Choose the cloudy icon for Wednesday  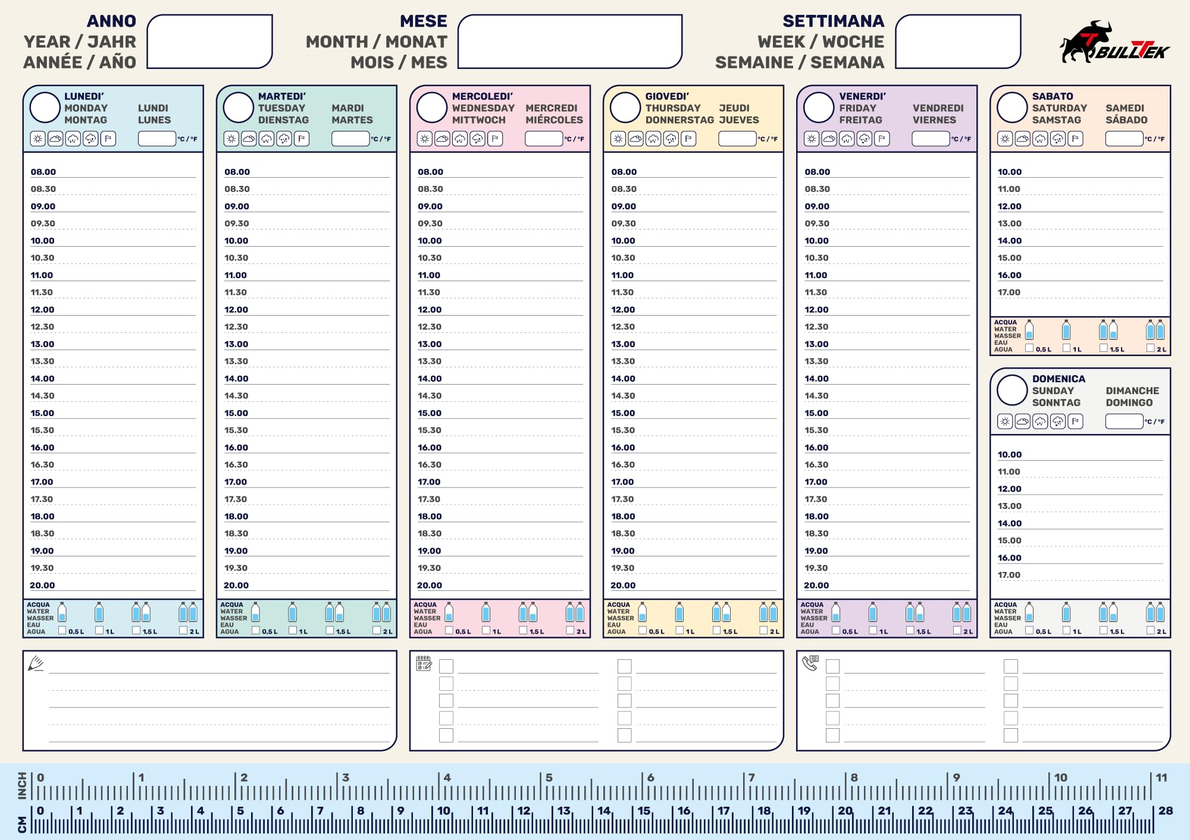442,139
